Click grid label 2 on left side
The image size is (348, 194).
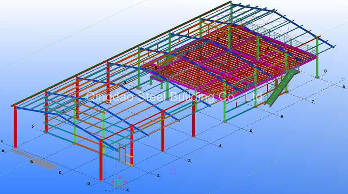point(33,127)
